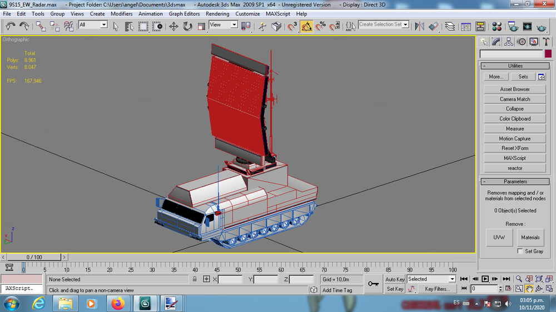
Task: Open the Animation menu
Action: [x=150, y=14]
